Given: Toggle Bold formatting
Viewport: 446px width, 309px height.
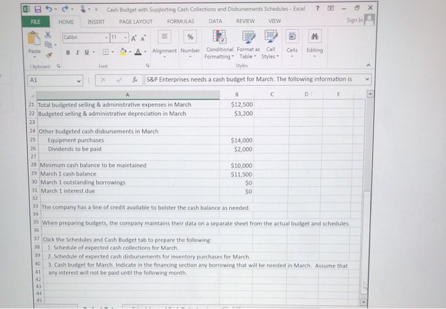Looking at the screenshot, I should click(68, 52).
